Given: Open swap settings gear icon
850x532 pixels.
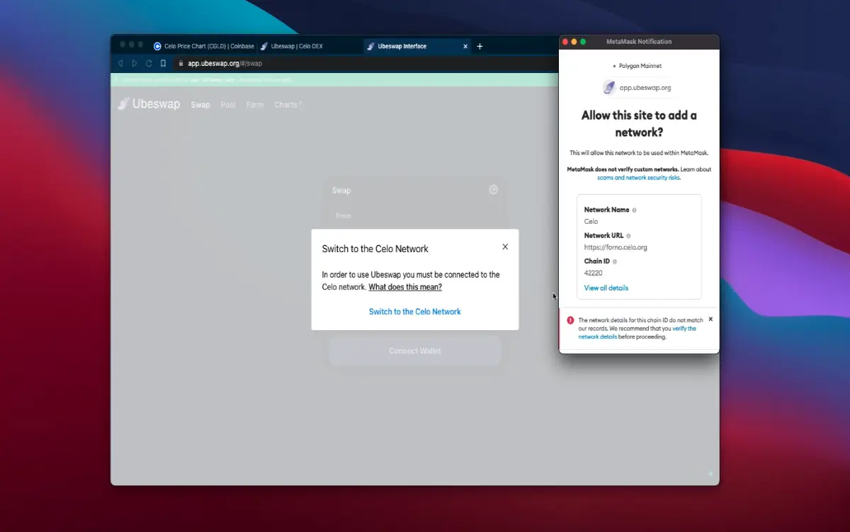Looking at the screenshot, I should coord(494,189).
